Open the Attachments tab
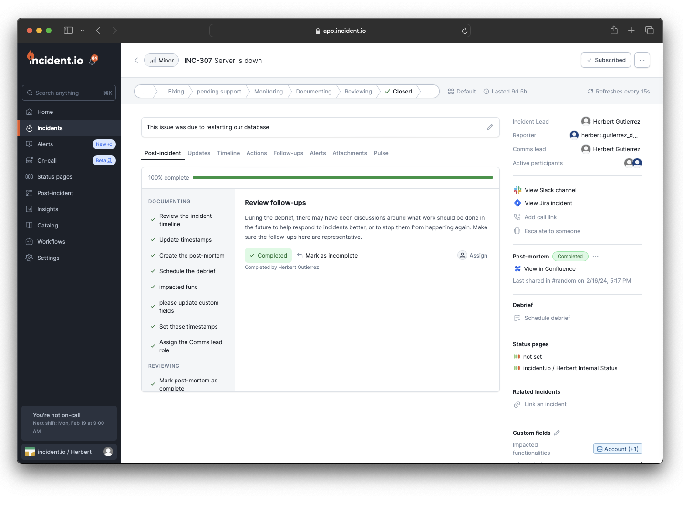 click(350, 153)
